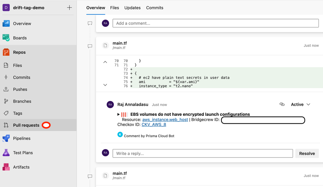This screenshot has height=187, width=323.
Task: Open the aws_instance.web_host resource link
Action: point(165,120)
